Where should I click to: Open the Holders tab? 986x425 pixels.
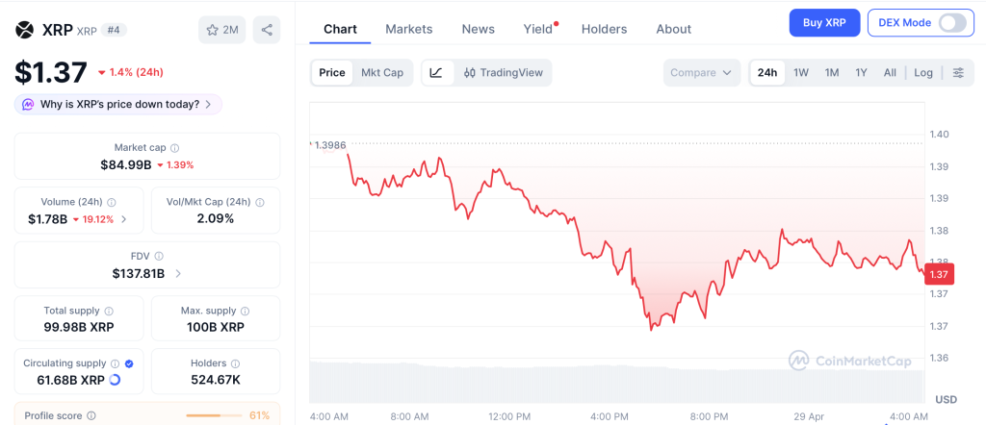pyautogui.click(x=604, y=29)
